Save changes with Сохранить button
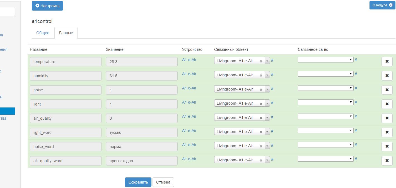This screenshot has height=188, width=396. 138,182
